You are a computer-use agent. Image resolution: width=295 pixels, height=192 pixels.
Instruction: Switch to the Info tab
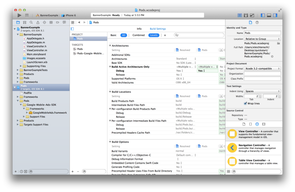coord(139,29)
